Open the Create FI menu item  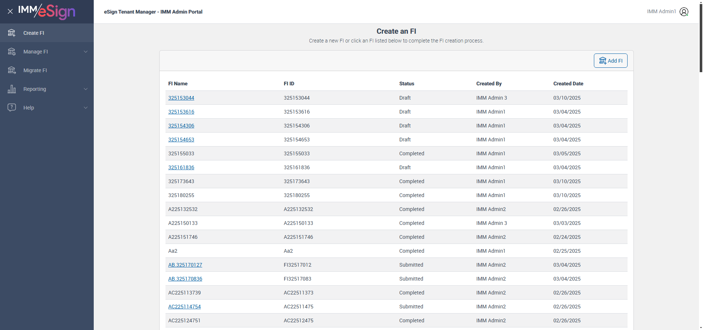47,33
